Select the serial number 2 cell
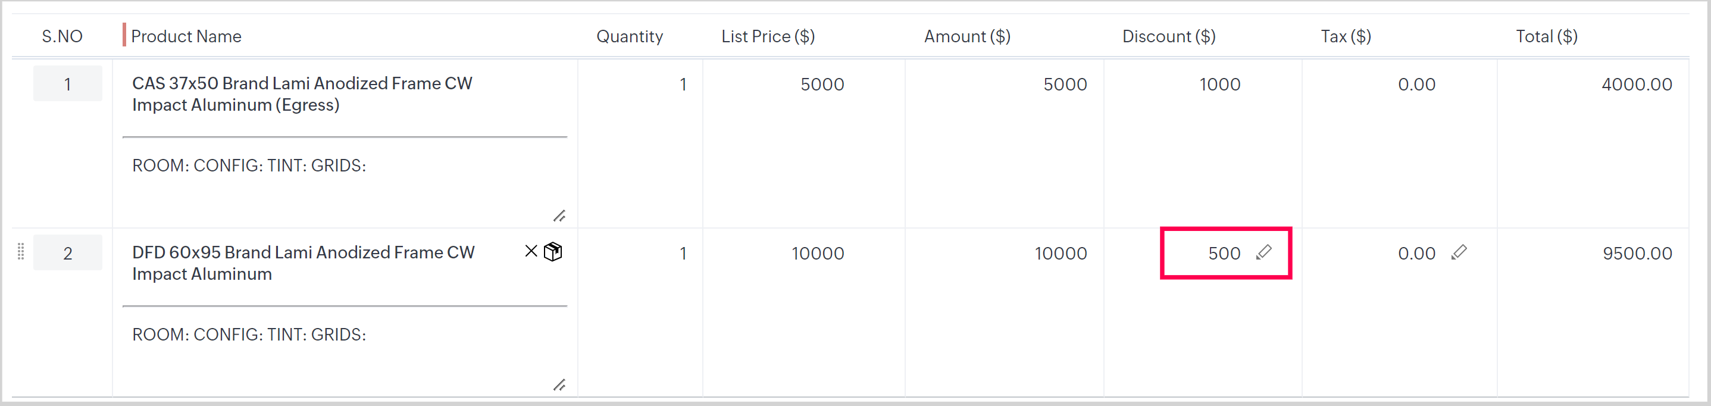Viewport: 1711px width, 406px height. (68, 253)
